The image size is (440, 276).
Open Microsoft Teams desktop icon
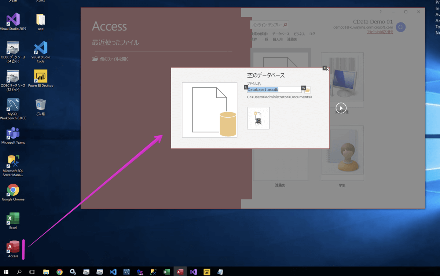13,136
